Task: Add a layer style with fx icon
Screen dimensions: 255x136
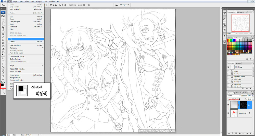Action: pyautogui.click(x=233, y=133)
